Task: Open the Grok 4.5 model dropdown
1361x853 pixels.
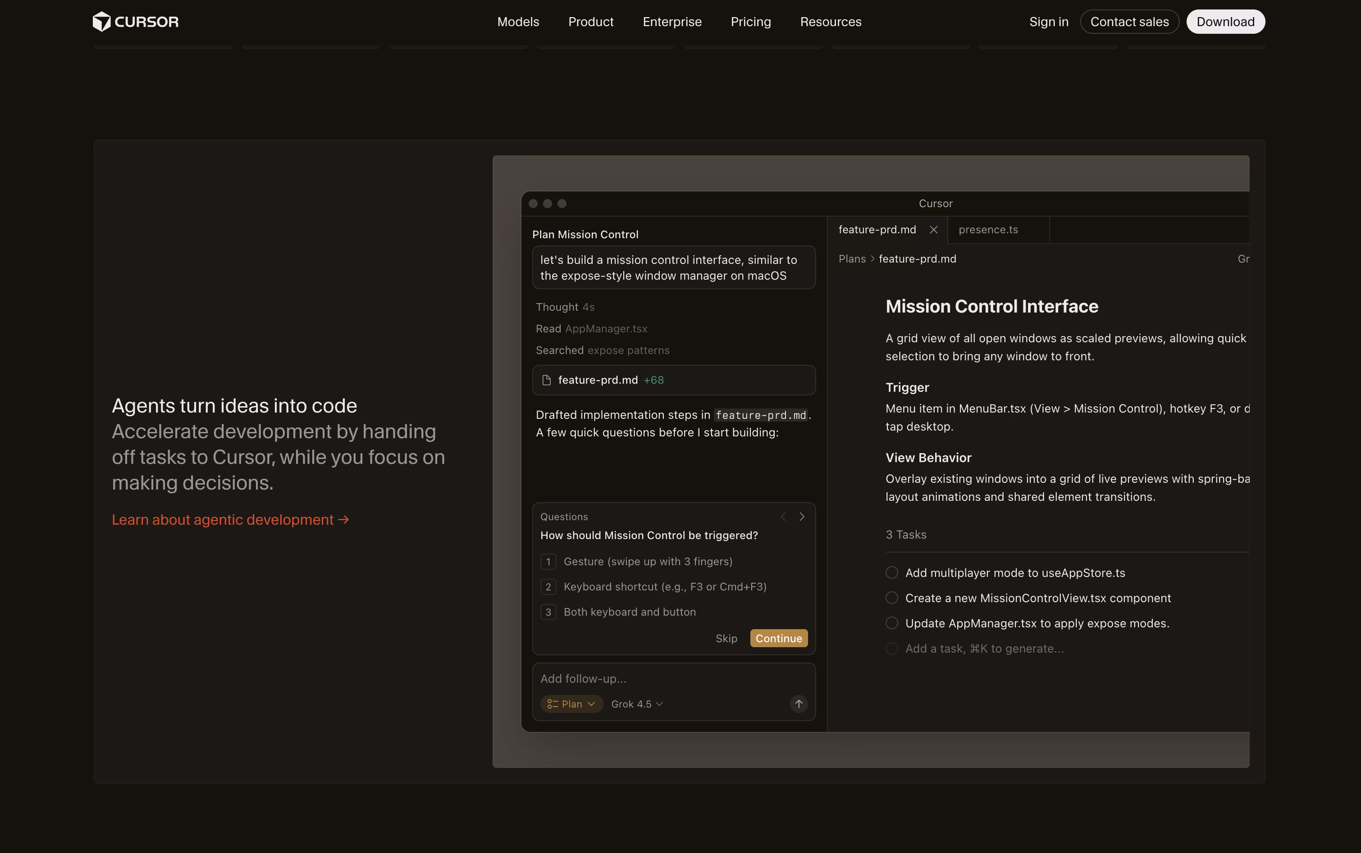Action: click(636, 704)
